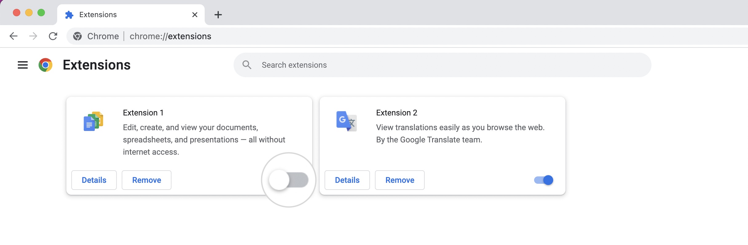Remove Extension 2
This screenshot has width=748, height=245.
[400, 180]
